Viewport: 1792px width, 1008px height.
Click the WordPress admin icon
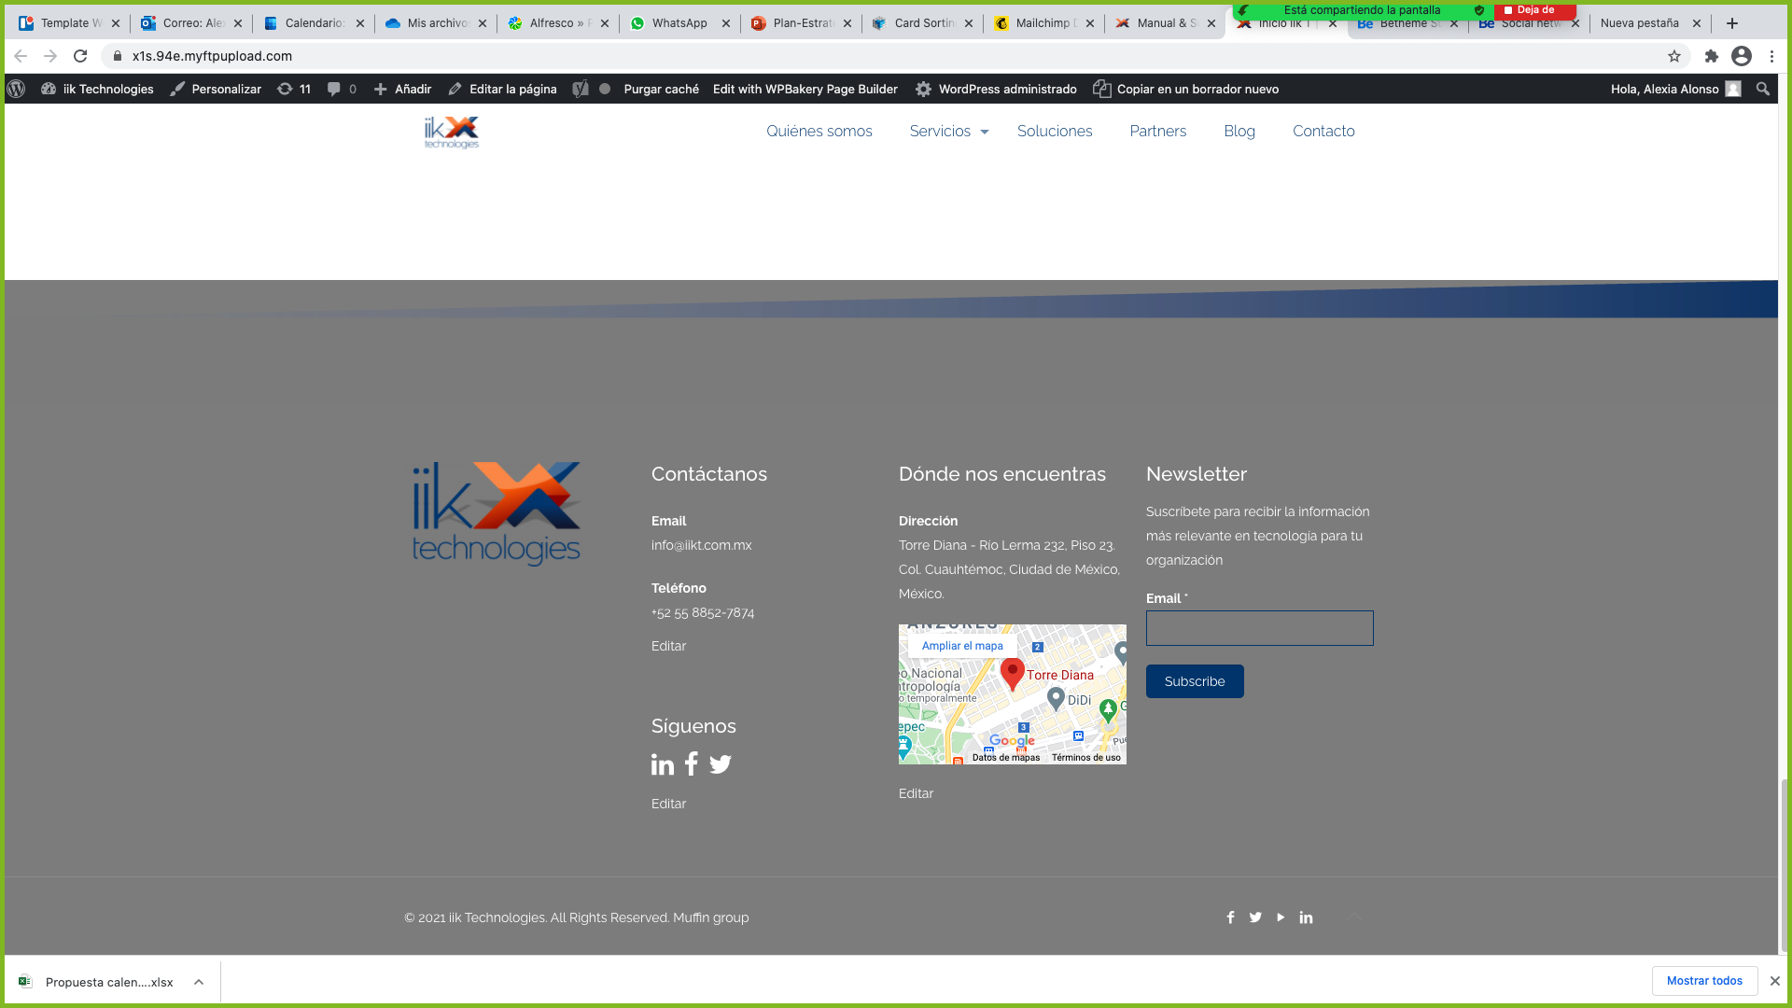click(19, 89)
